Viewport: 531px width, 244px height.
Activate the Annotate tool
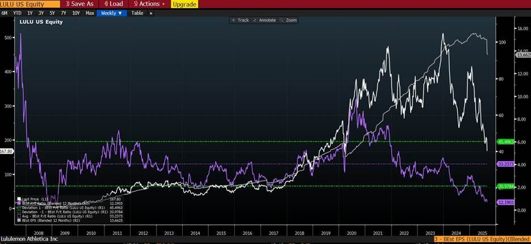pos(264,20)
